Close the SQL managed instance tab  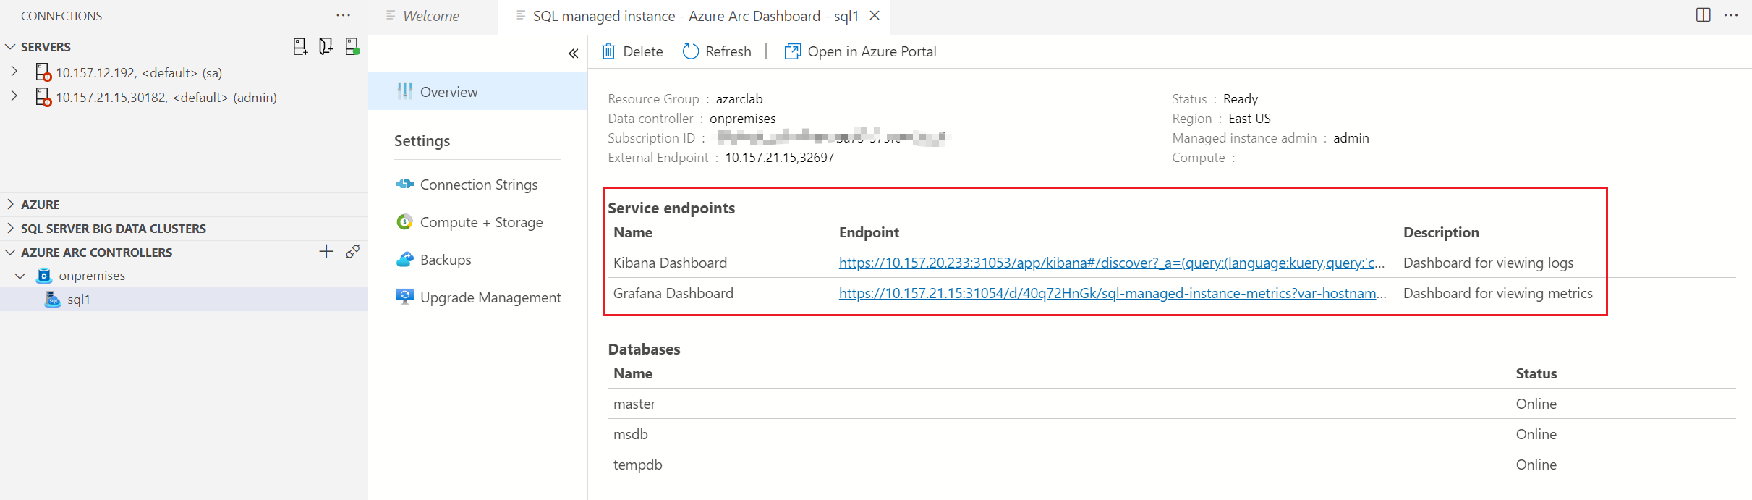pyautogui.click(x=875, y=15)
